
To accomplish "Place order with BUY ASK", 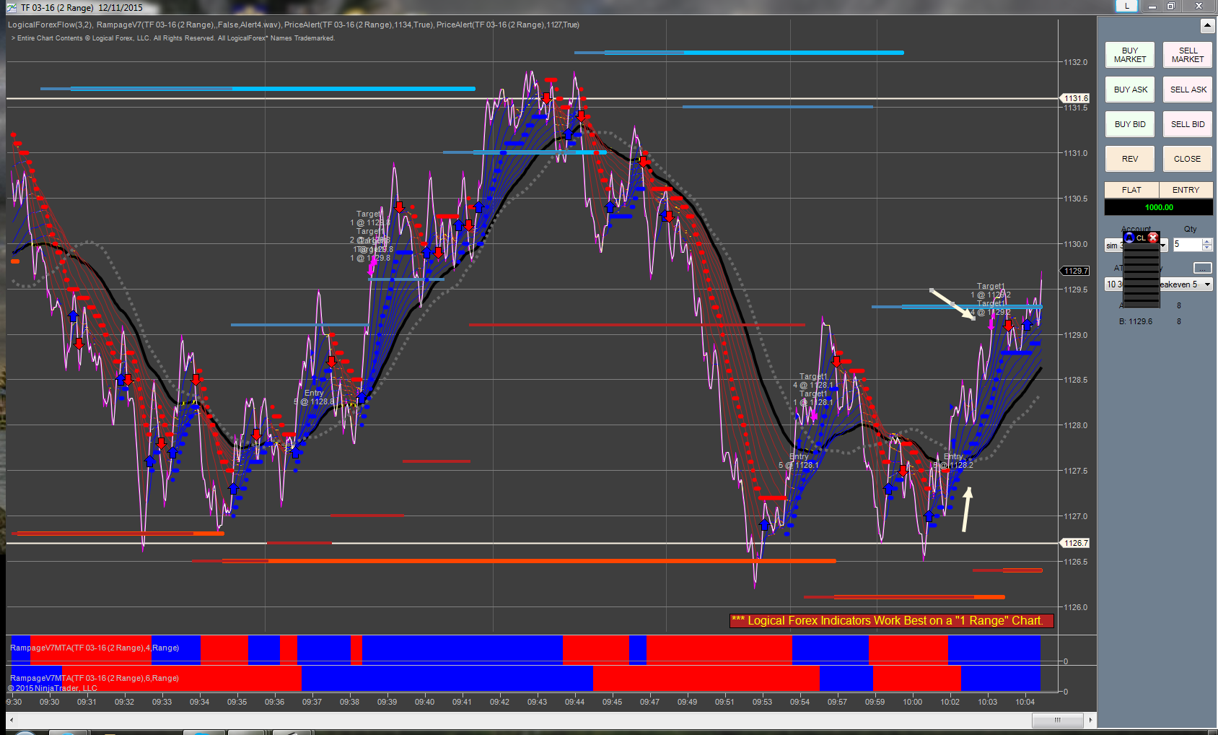I will (x=1130, y=90).
